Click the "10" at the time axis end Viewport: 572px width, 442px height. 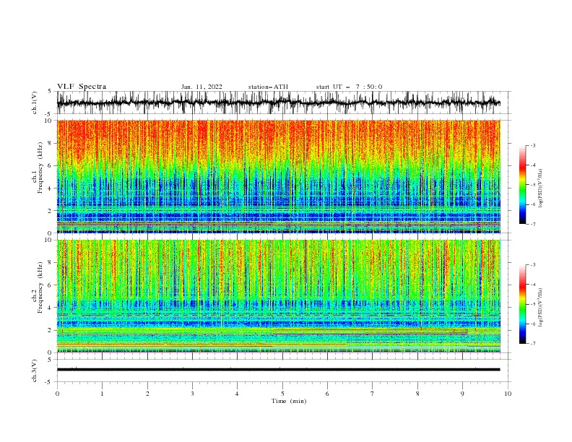(508, 394)
